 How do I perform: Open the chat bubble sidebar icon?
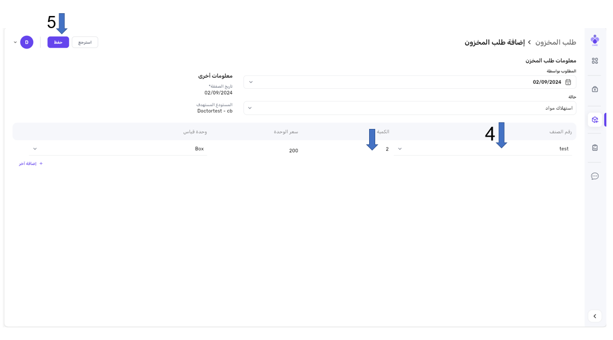(594, 176)
